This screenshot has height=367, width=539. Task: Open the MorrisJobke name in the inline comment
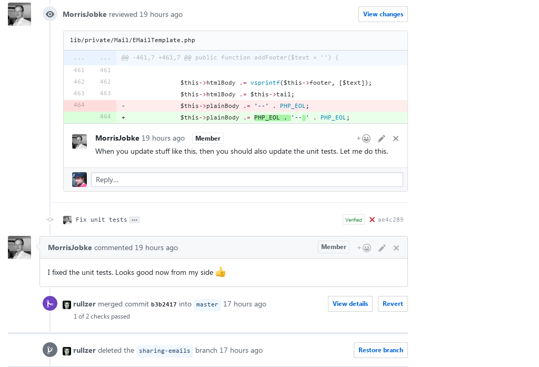coord(117,138)
